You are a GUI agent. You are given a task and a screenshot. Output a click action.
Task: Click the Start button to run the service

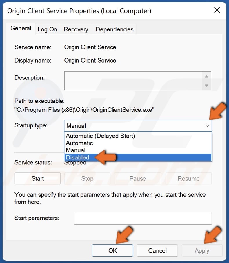[37, 178]
